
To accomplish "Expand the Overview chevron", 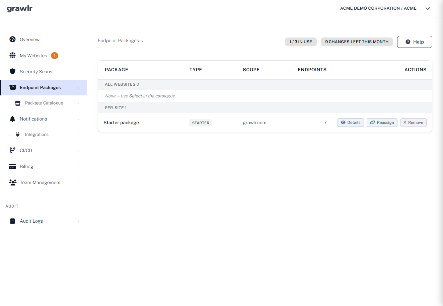I will click(78, 40).
